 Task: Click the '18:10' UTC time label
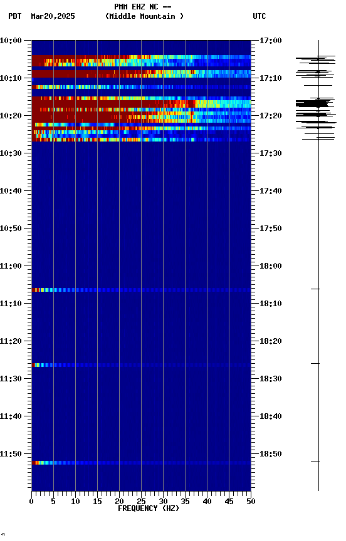(x=271, y=304)
